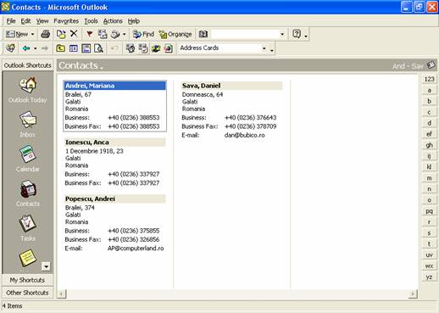The height and width of the screenshot is (313, 439).
Task: Expand the My Shortcuts group
Action: 28,280
